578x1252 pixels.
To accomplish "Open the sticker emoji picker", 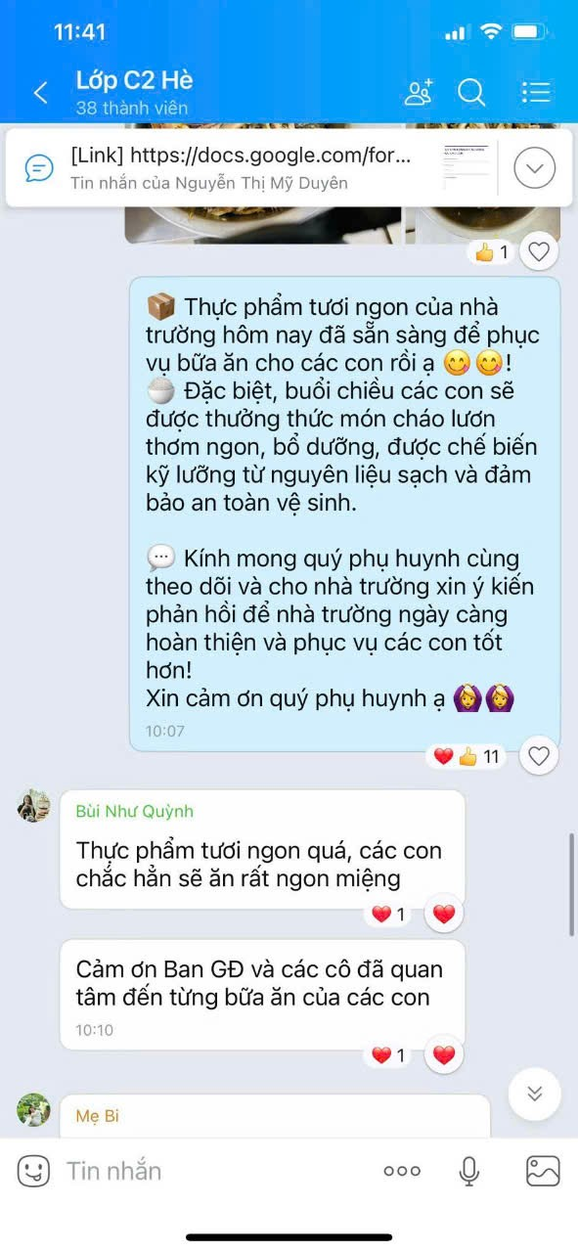I will (x=33, y=1171).
